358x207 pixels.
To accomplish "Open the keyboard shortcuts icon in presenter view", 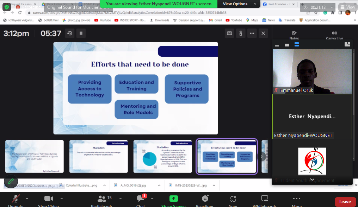I will [x=229, y=33].
